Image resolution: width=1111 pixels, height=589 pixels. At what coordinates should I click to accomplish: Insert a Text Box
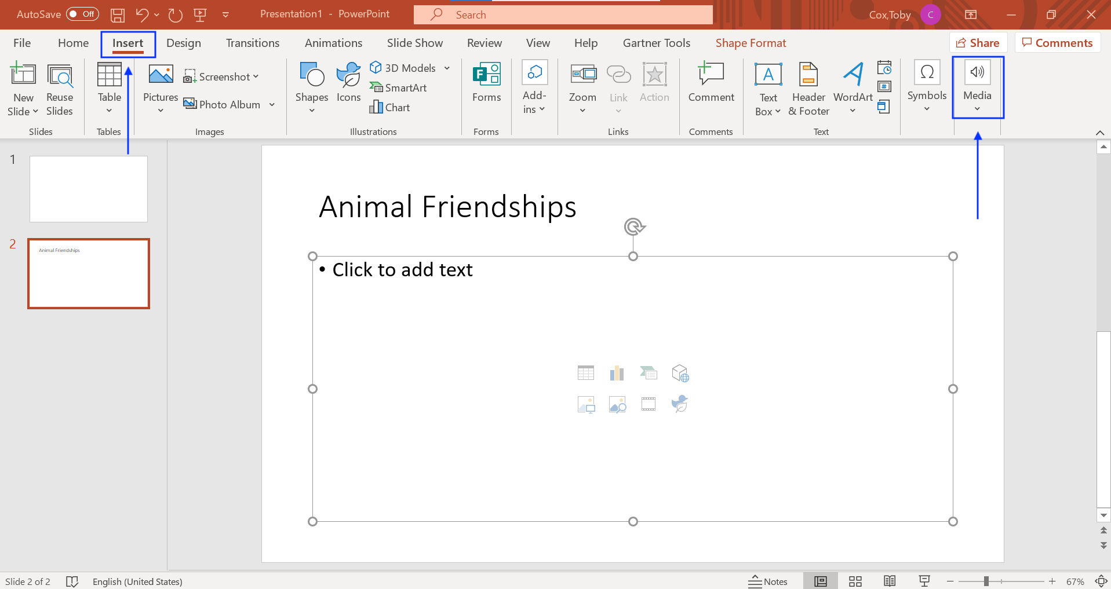[x=768, y=90]
